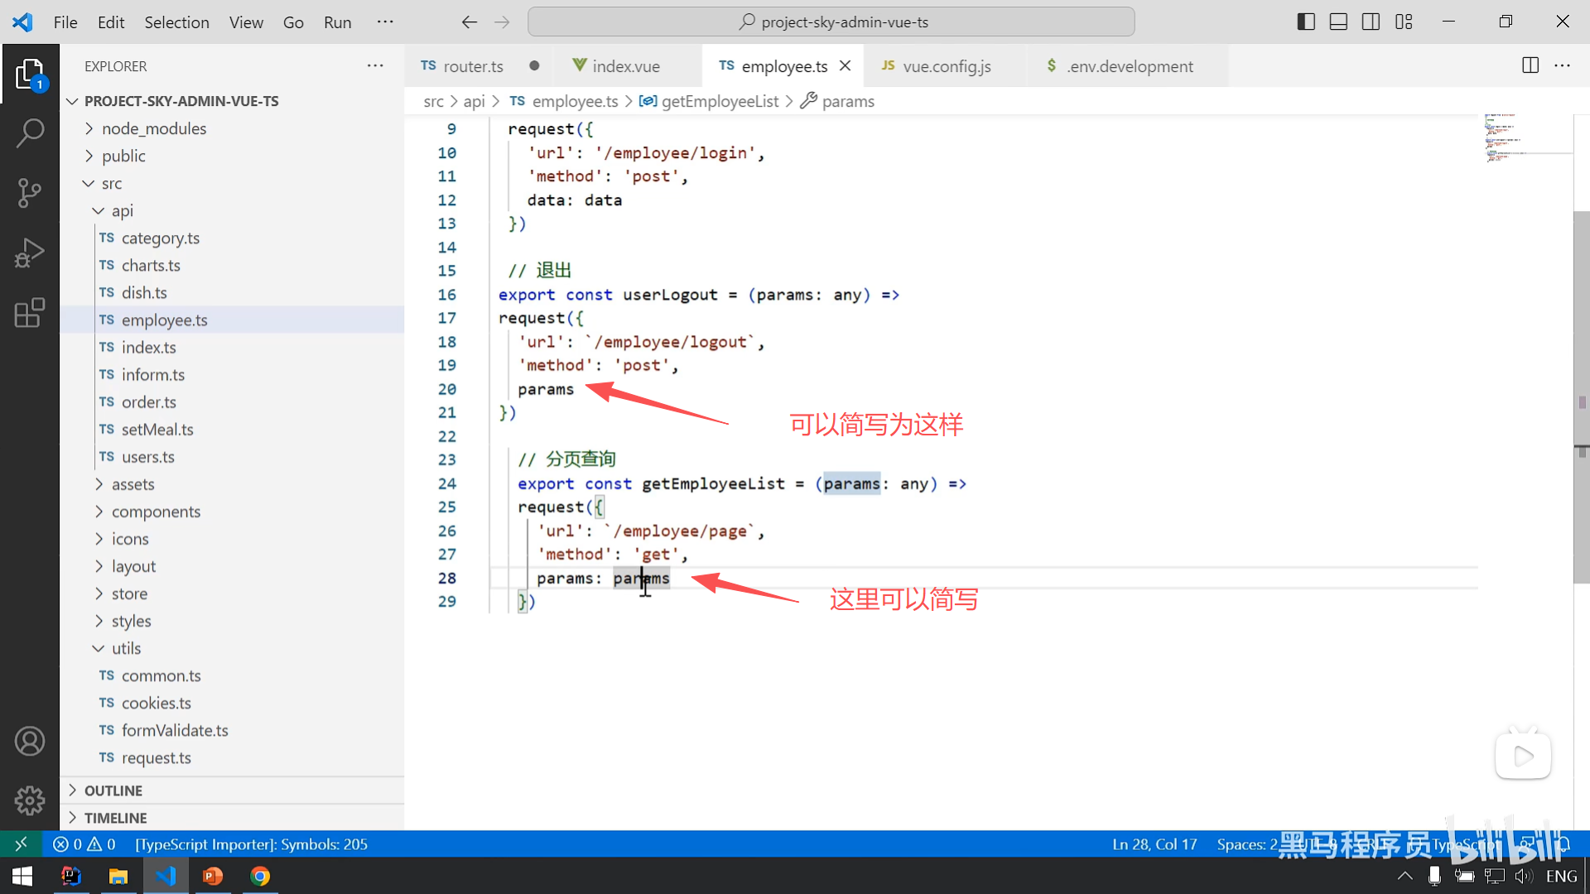1590x894 pixels.
Task: Open the Run and Debug view
Action: 30,253
